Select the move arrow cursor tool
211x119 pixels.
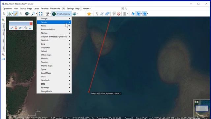(x=4, y=14)
